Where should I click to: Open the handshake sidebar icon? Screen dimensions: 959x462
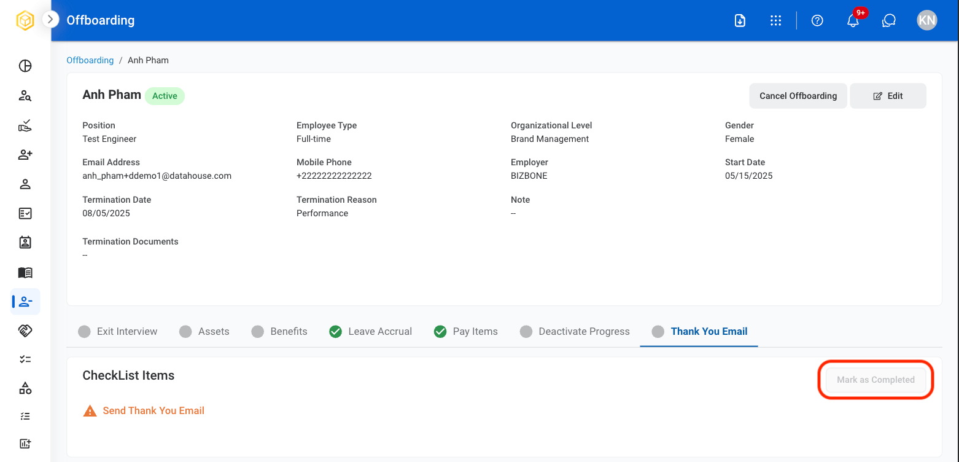pyautogui.click(x=25, y=331)
